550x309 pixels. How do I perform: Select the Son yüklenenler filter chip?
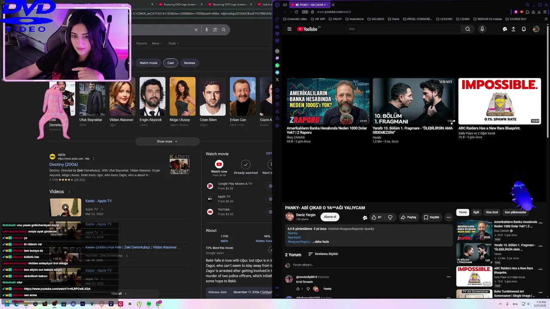coord(515,212)
